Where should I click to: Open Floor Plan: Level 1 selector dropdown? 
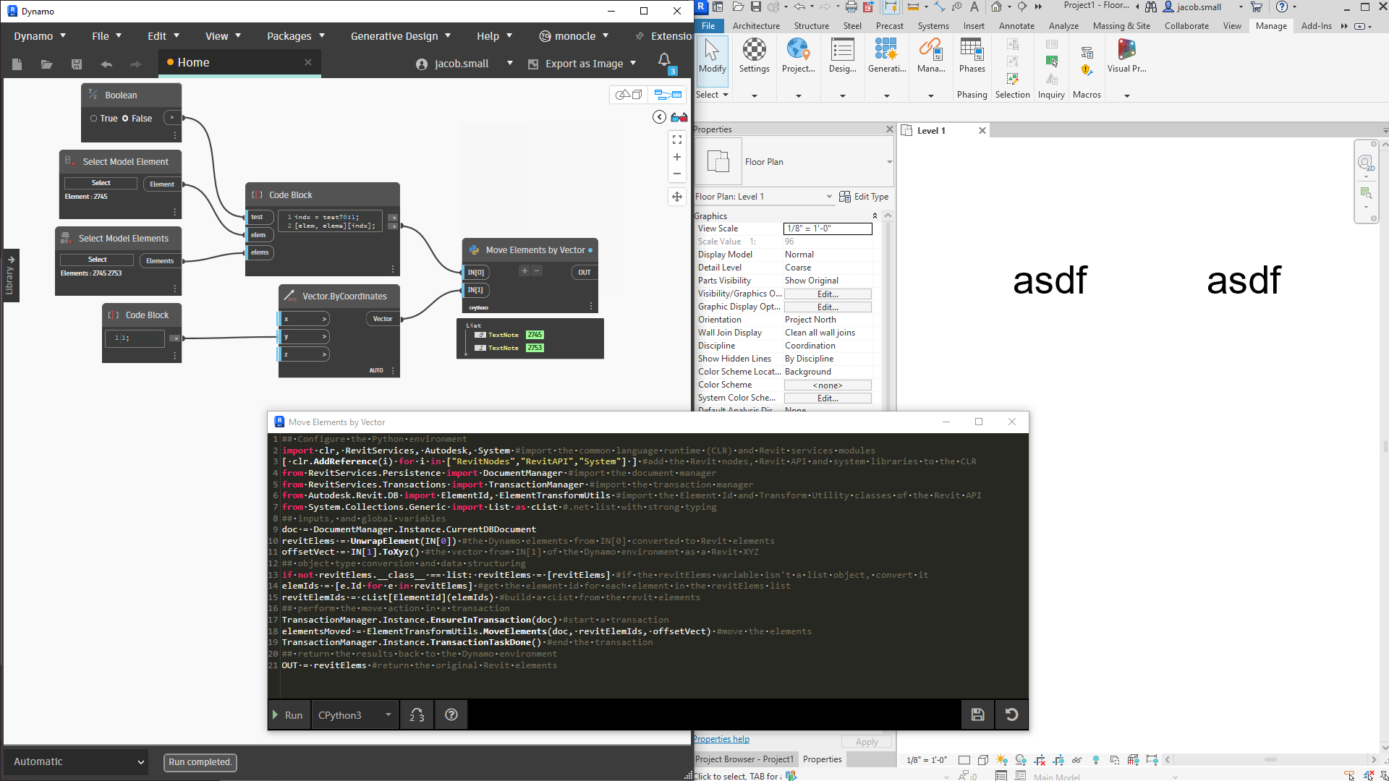pos(829,197)
